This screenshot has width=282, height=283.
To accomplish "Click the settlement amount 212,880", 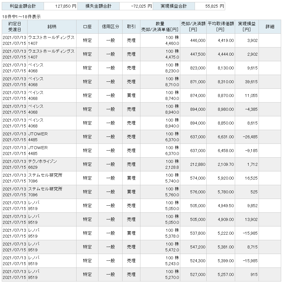I will tap(198, 164).
